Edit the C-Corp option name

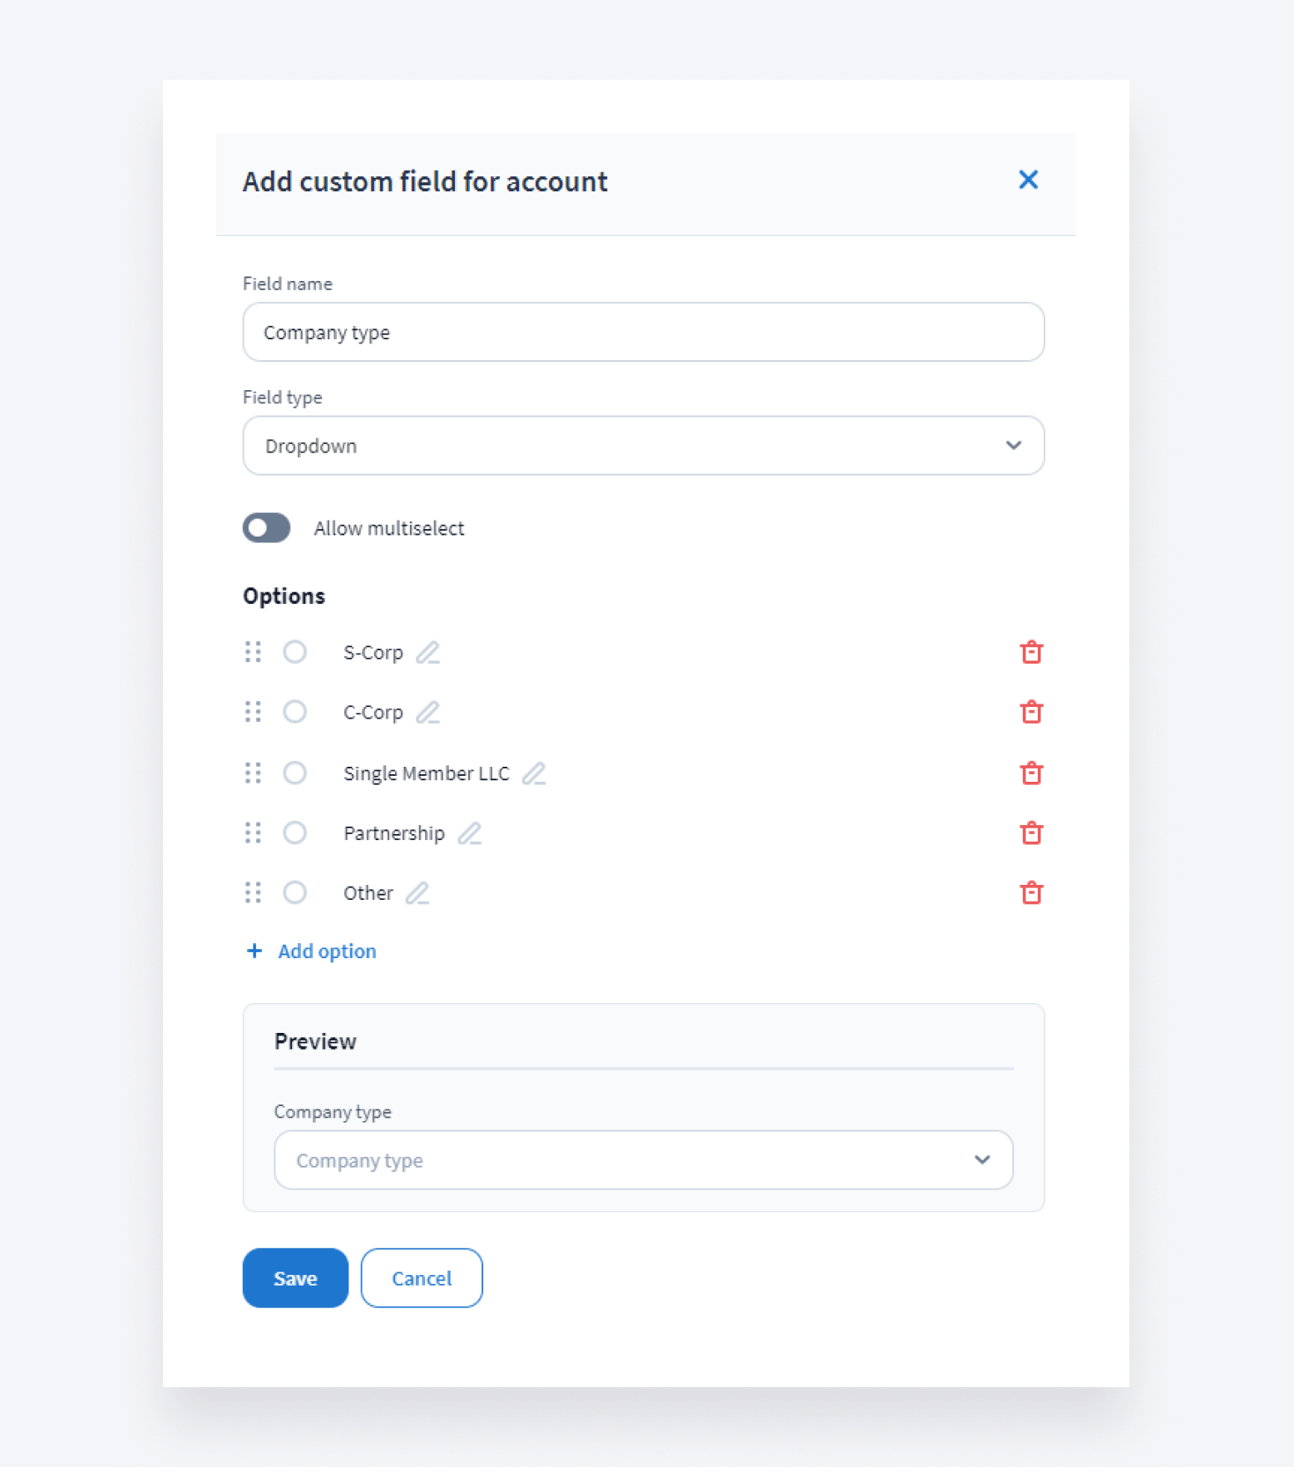427,713
